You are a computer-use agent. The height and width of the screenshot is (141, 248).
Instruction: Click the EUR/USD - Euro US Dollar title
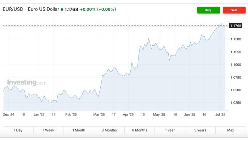(x=31, y=9)
